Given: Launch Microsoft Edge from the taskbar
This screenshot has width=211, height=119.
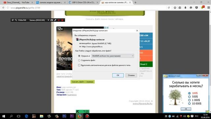Looking at the screenshot, I should (26, 116).
